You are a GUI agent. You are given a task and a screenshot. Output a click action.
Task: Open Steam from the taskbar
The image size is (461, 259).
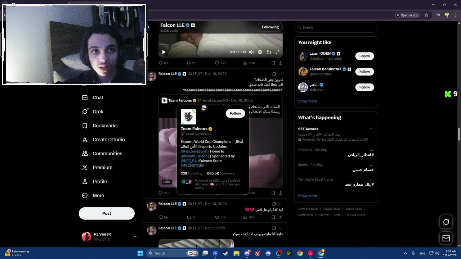pos(226,253)
